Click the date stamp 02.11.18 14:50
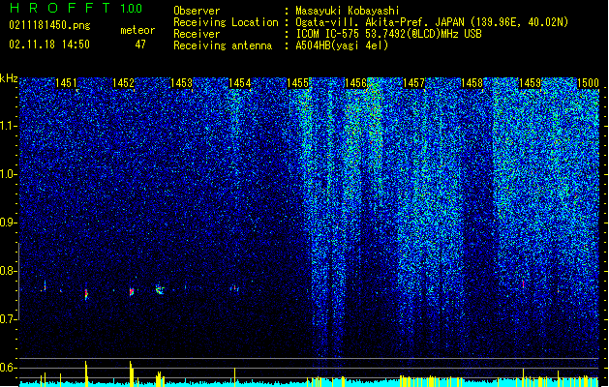Viewport: 609px width, 387px height. pyautogui.click(x=49, y=45)
